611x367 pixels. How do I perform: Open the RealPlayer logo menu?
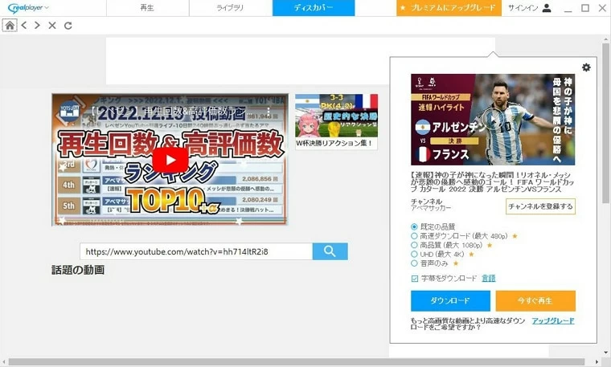(x=28, y=8)
